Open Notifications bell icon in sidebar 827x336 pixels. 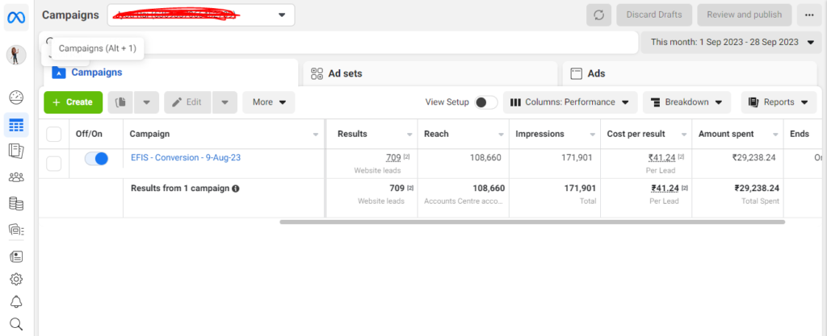tap(15, 301)
